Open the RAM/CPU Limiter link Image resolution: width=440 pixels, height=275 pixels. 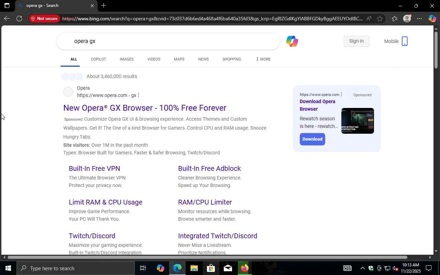pos(205,202)
